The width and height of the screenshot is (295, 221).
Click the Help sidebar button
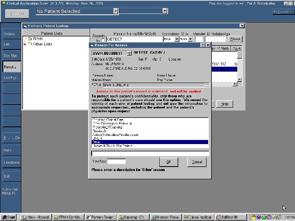point(11,150)
